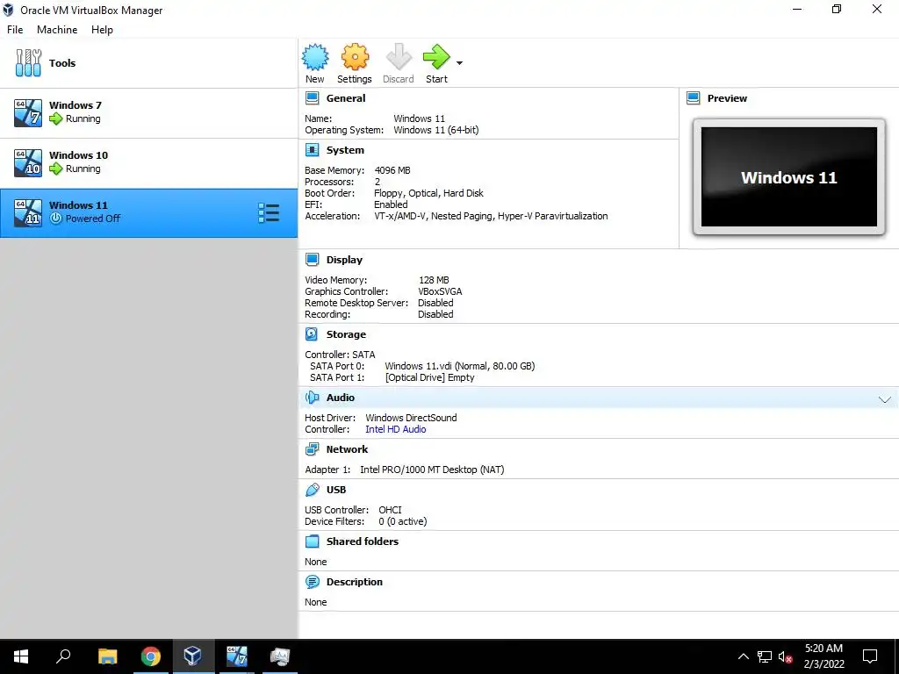Open the Windows Start menu on taskbar
The image size is (899, 674).
[21, 656]
